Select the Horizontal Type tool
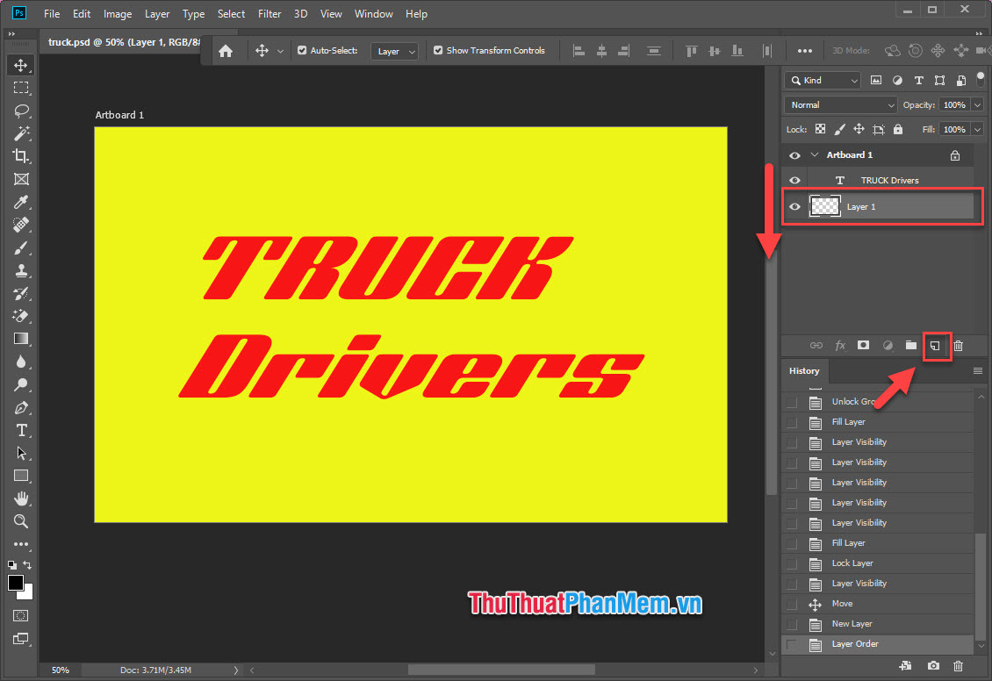 [x=21, y=430]
